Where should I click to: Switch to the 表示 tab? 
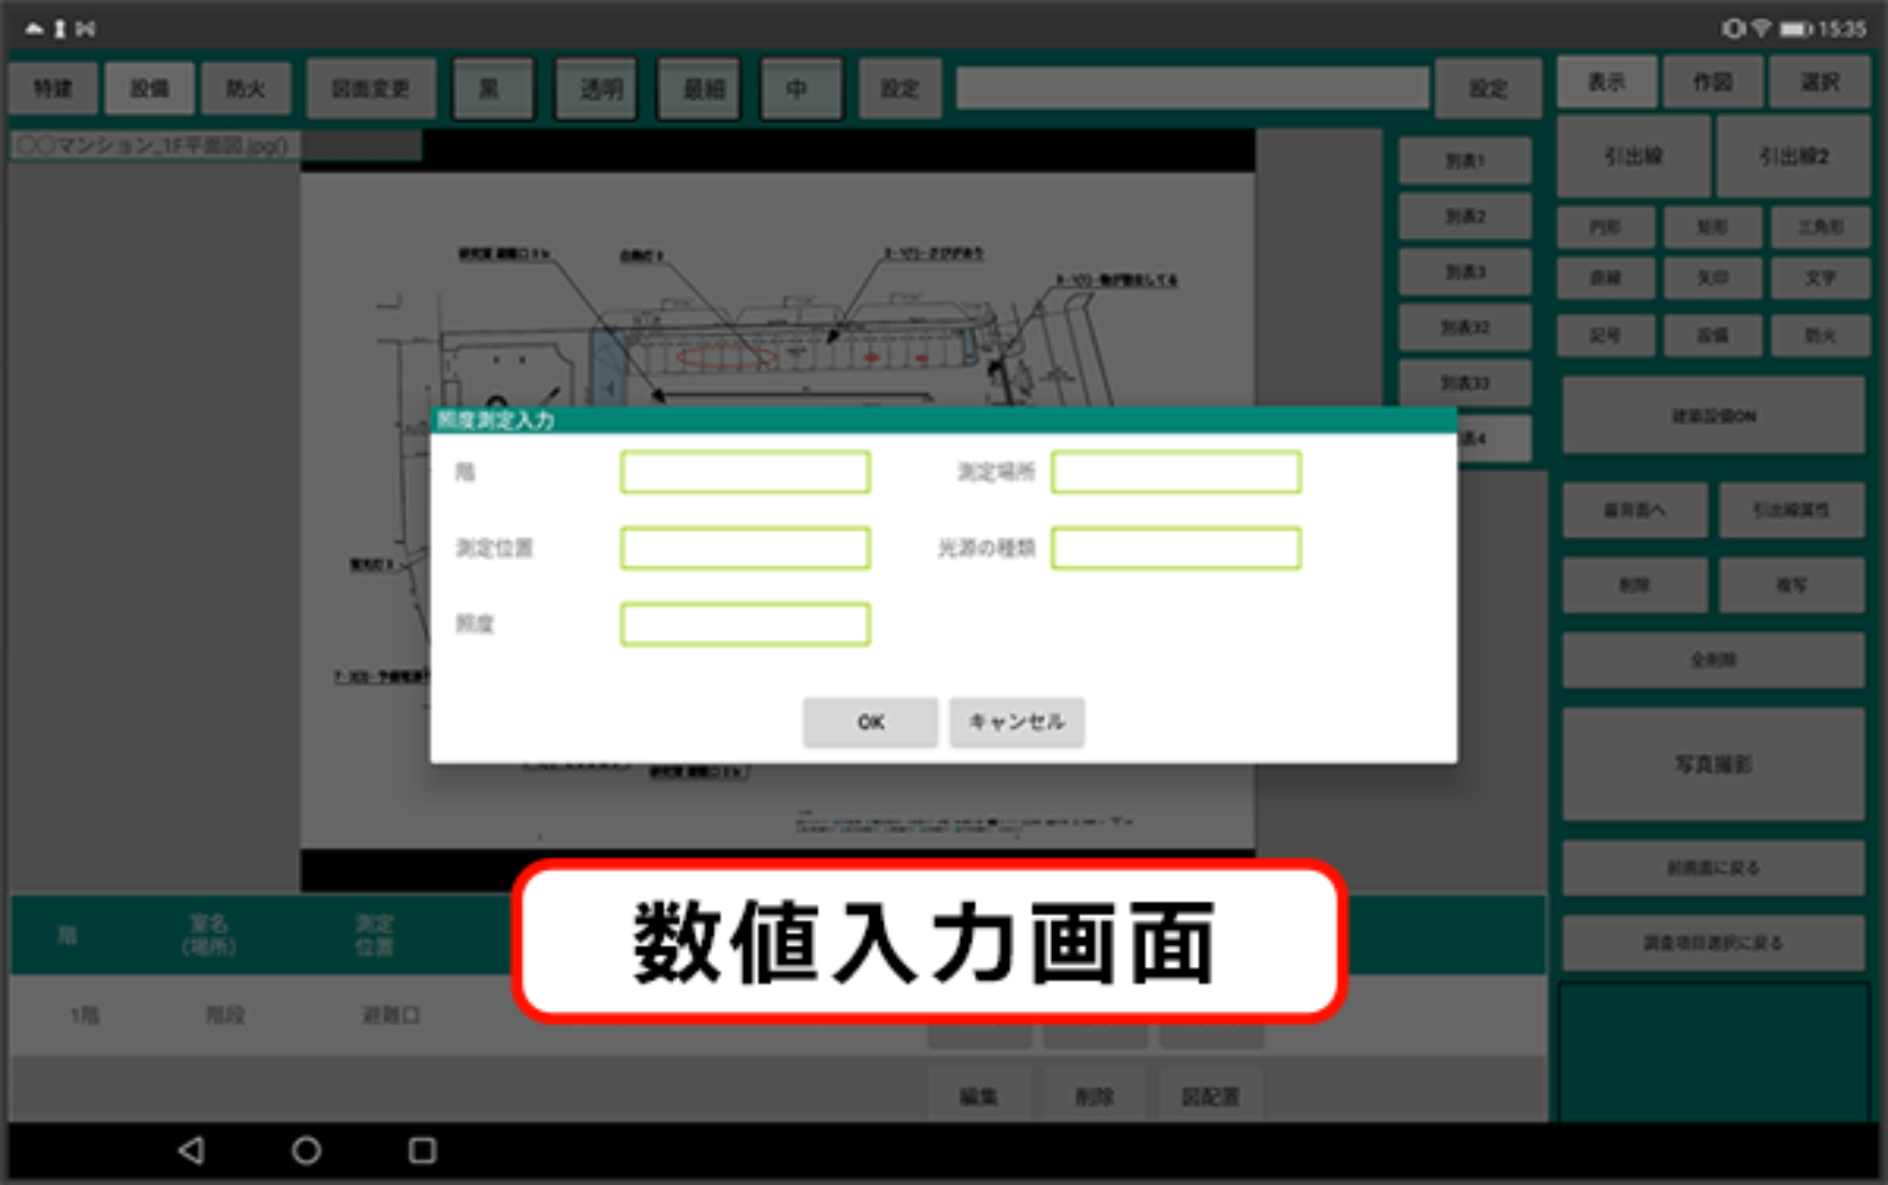coord(1607,82)
